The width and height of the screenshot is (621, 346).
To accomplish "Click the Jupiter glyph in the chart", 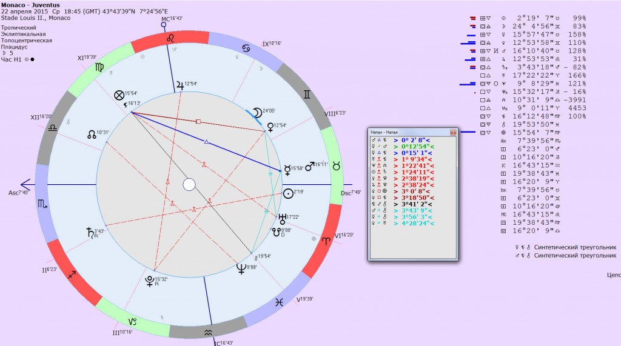I will (x=180, y=85).
